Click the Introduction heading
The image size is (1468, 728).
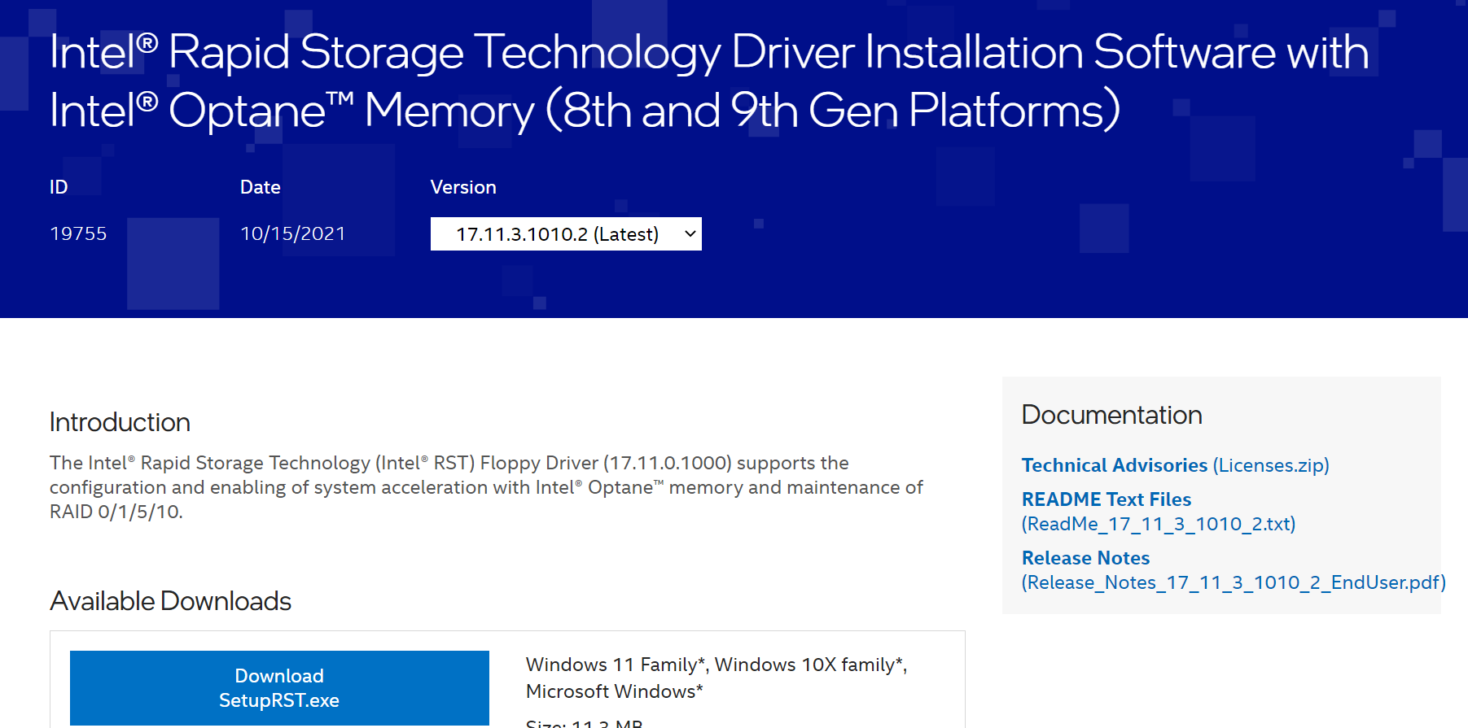tap(120, 422)
